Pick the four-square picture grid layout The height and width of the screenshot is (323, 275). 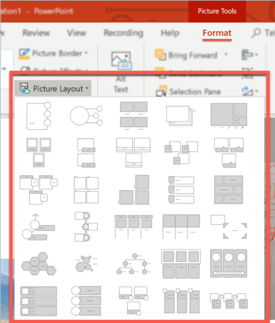pyautogui.click(x=86, y=189)
